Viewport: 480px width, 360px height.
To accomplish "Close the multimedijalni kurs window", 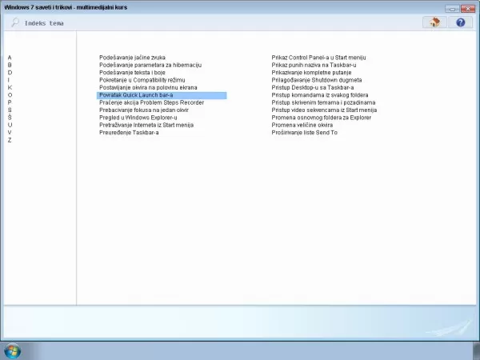I will click(468, 9).
